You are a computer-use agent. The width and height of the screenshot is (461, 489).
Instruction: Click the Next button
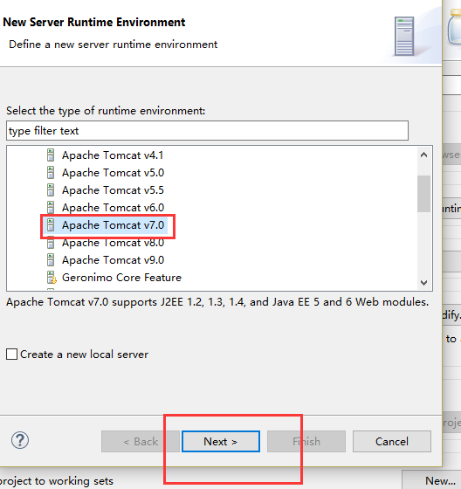point(221,441)
